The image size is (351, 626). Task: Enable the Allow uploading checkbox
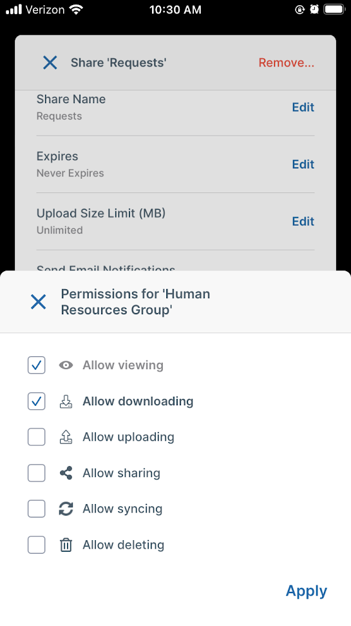pos(36,437)
